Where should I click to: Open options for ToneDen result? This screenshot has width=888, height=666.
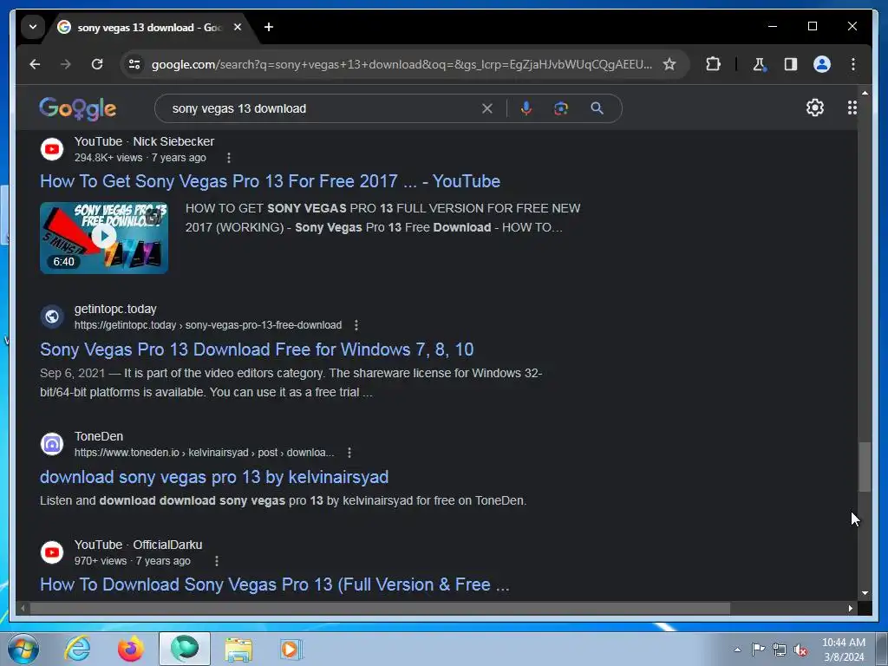click(349, 453)
